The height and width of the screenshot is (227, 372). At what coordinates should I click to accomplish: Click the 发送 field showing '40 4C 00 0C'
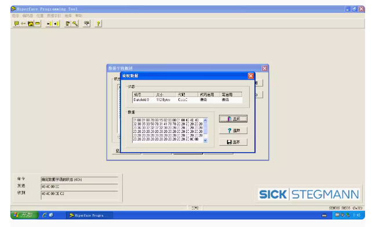point(79,186)
